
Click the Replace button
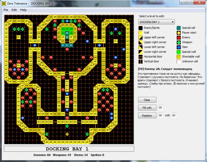147,115
